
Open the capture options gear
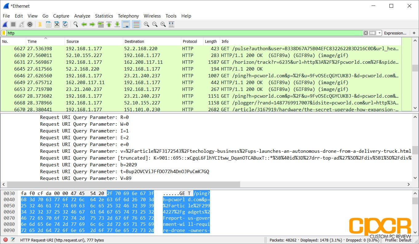[30, 24]
